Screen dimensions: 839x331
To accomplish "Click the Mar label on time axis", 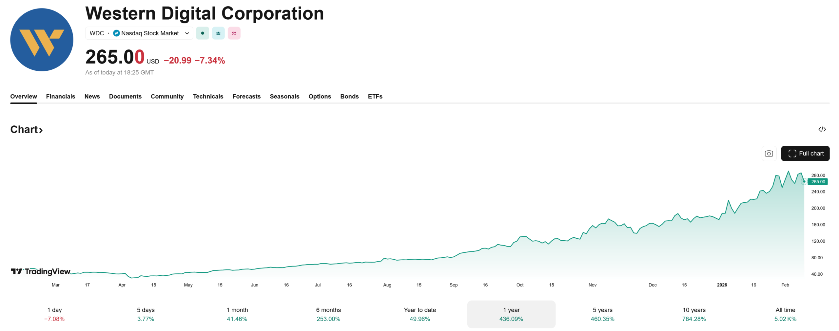I will [x=55, y=285].
